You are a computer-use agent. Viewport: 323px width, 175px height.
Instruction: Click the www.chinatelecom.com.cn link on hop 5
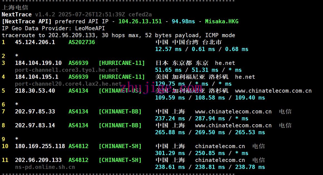point(273,91)
